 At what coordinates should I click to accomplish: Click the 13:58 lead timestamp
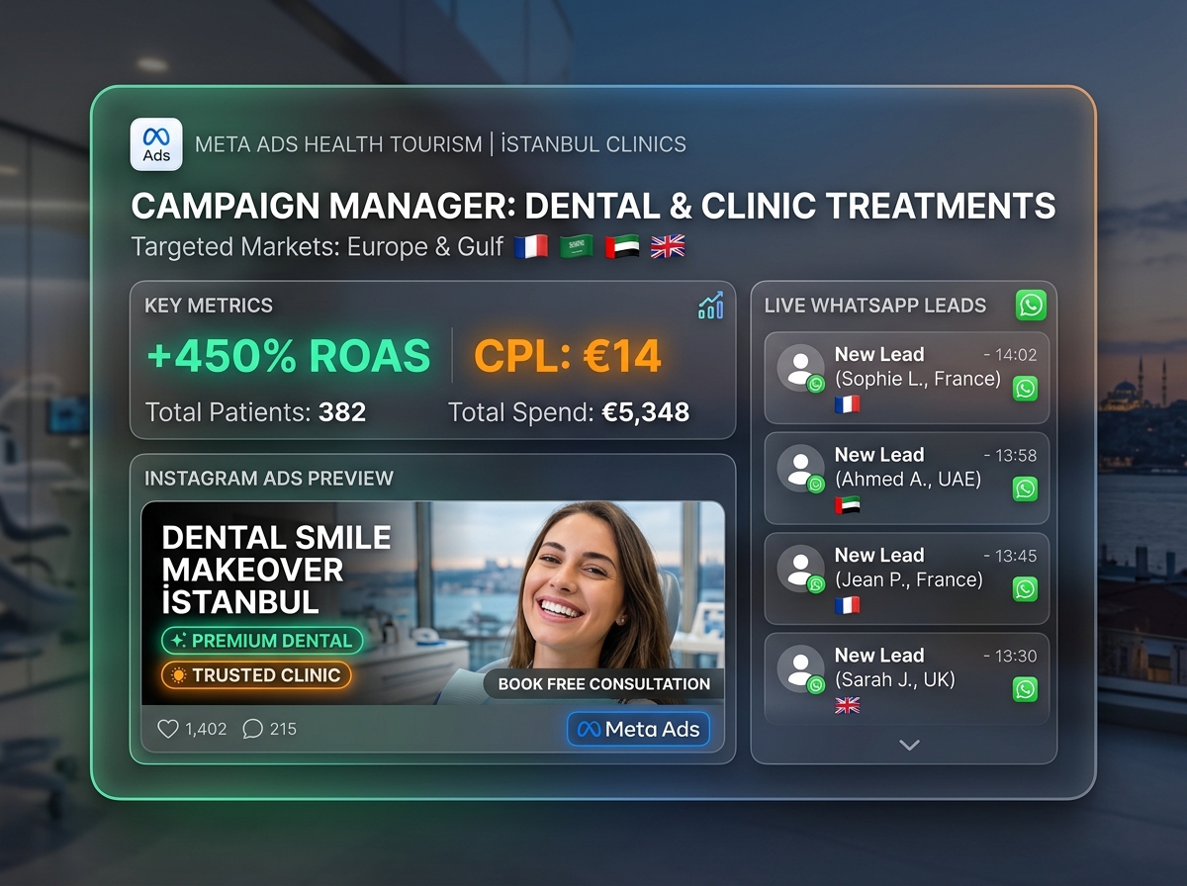[x=1011, y=455]
